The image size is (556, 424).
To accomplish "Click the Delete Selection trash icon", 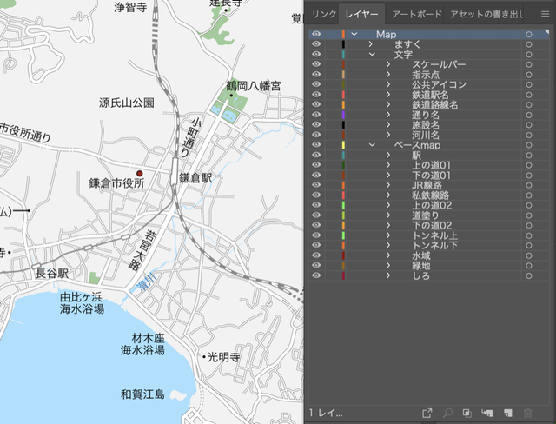I will coord(527,413).
